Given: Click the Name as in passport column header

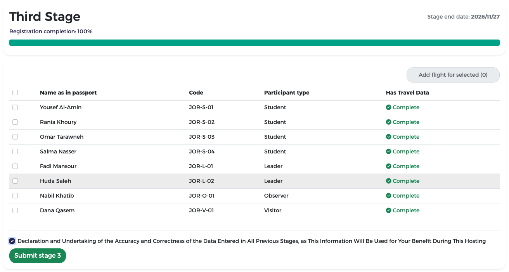Looking at the screenshot, I should click(68, 93).
